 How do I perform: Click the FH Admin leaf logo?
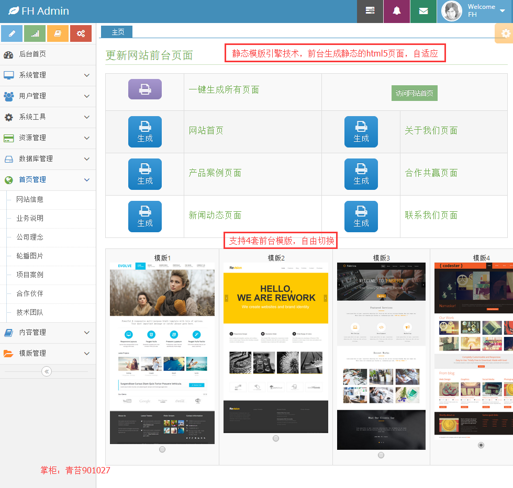pos(14,11)
